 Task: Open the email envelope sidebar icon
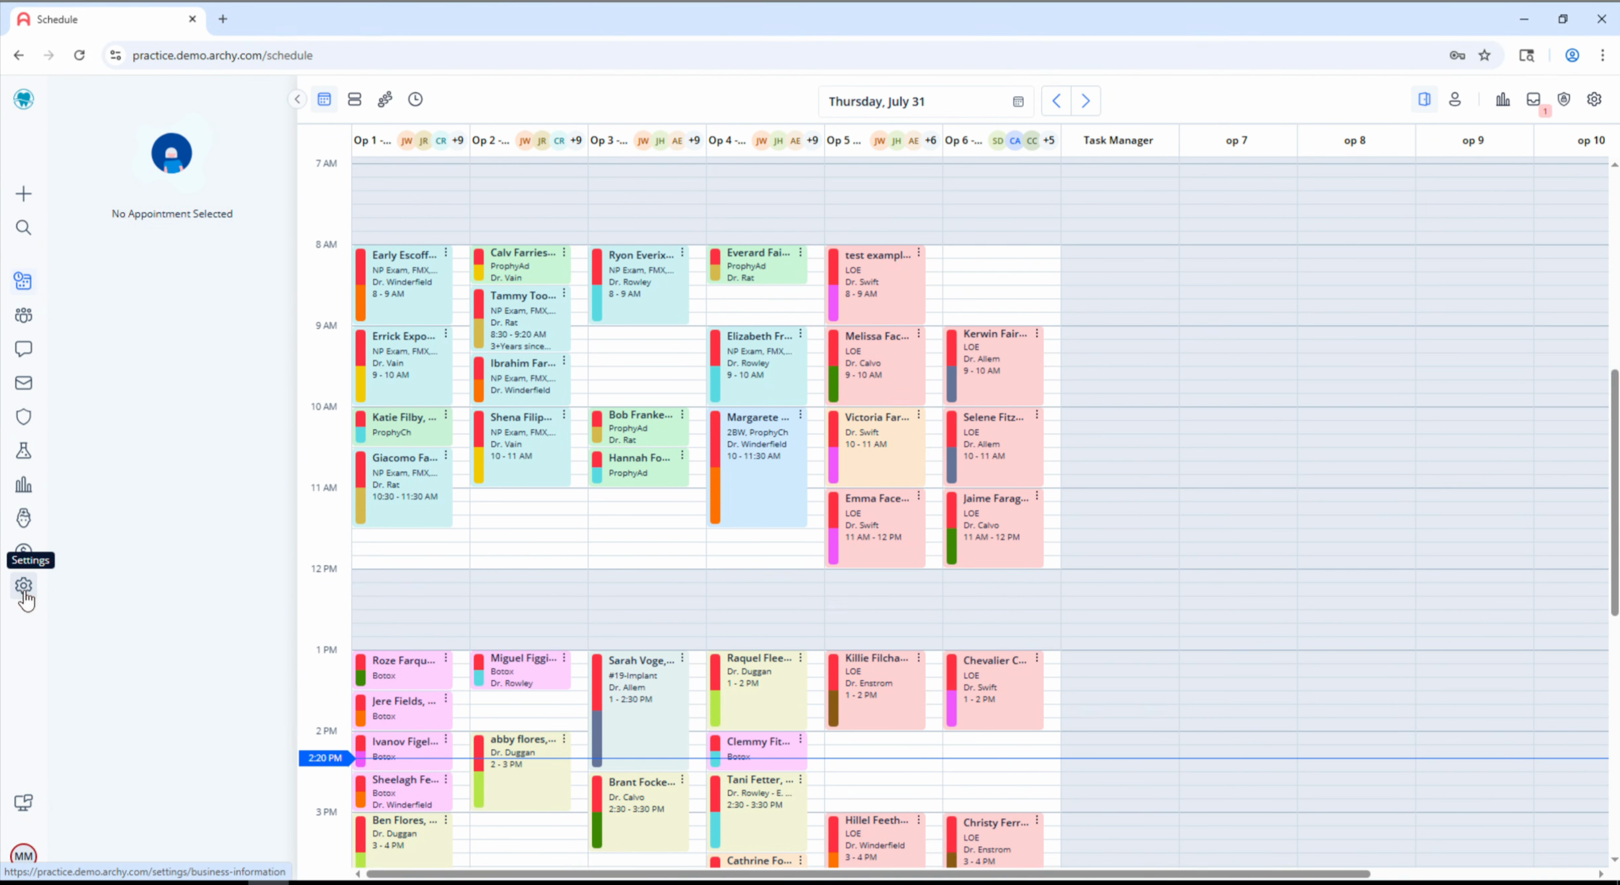point(23,383)
